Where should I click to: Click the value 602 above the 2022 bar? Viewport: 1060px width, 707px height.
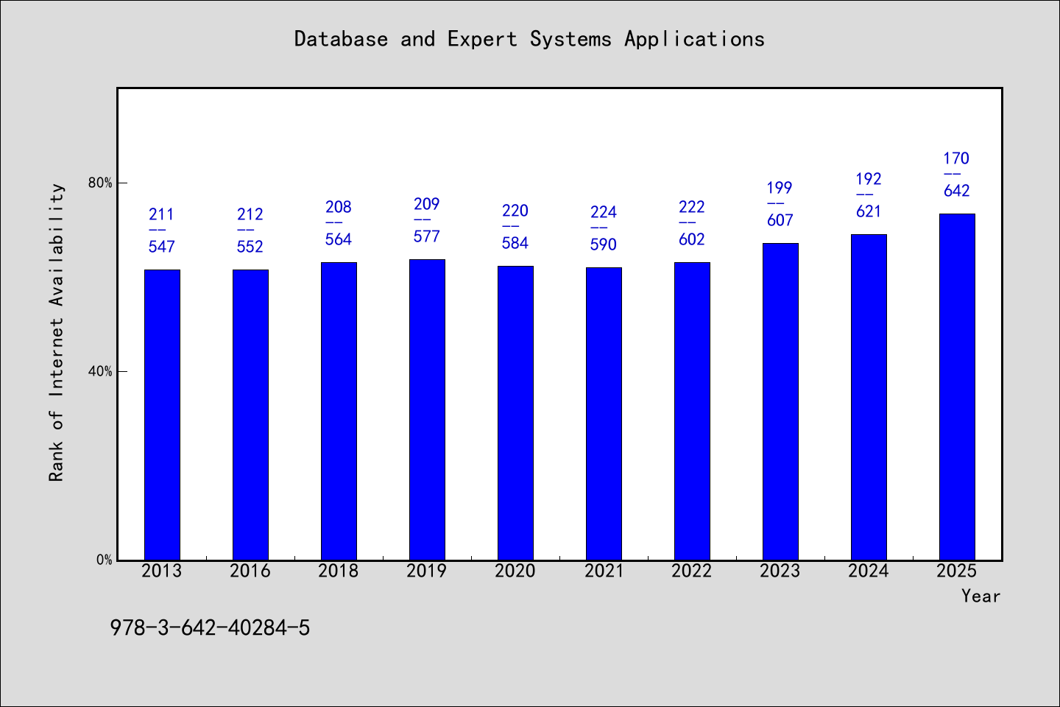pyautogui.click(x=692, y=239)
